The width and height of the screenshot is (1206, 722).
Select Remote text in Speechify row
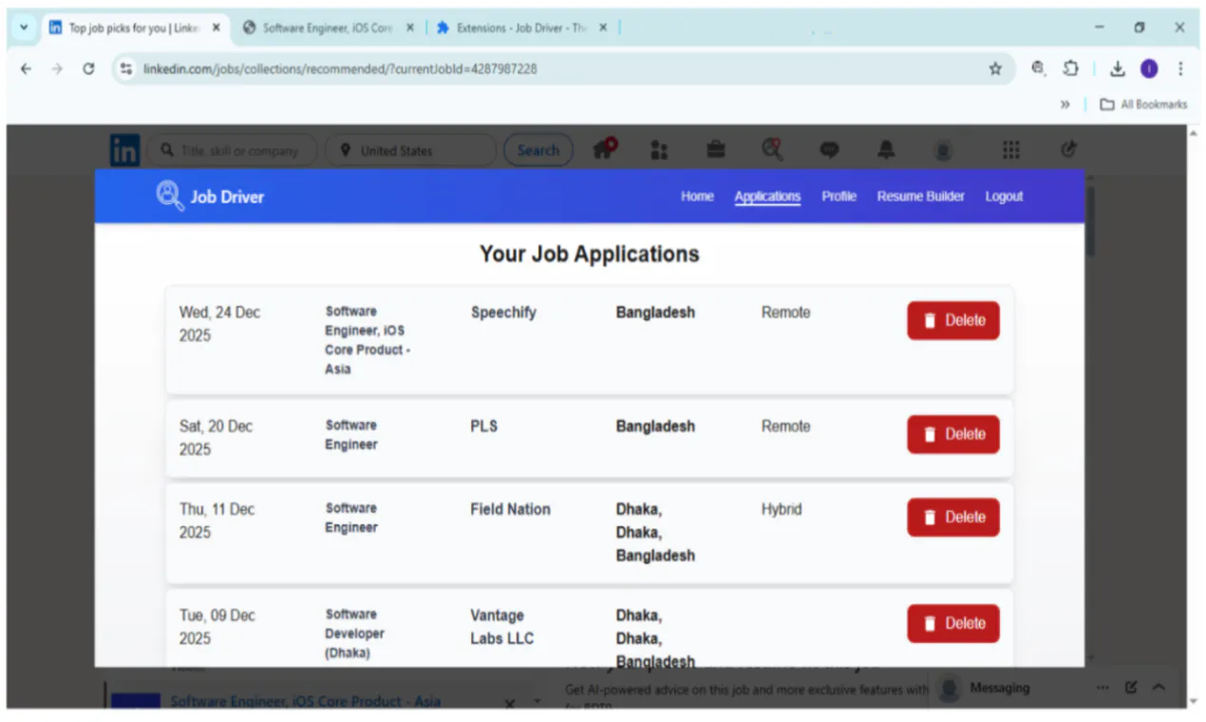point(786,313)
